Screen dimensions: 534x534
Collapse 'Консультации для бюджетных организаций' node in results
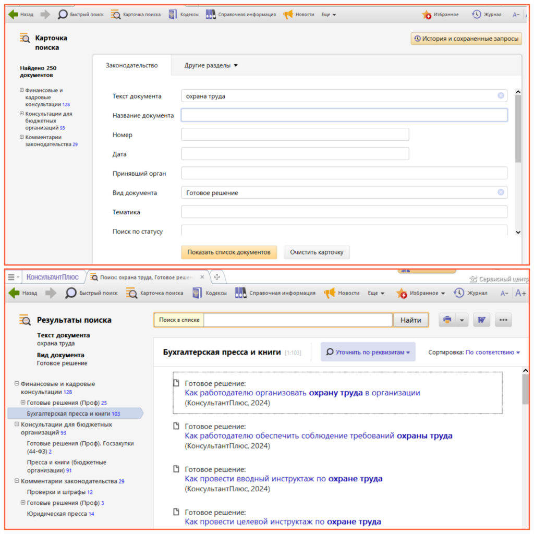click(x=17, y=424)
